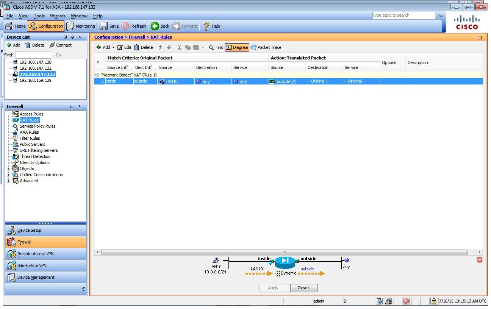Viewport: 491px width, 309px height.
Task: Add a new NAT rule
Action: click(103, 47)
